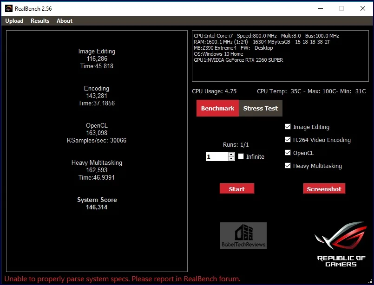Viewport: 374px width, 285px height.
Task: Click the Runs: 1/1 label
Action: pos(236,145)
